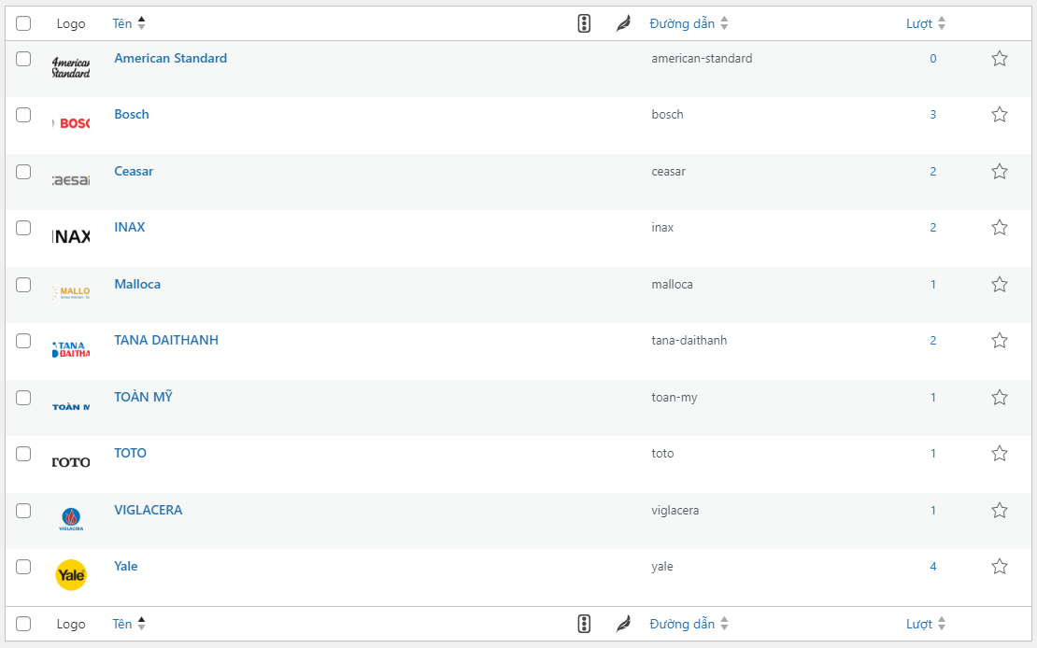Open the Malloca brand link
Image resolution: width=1037 pixels, height=648 pixels.
click(137, 285)
